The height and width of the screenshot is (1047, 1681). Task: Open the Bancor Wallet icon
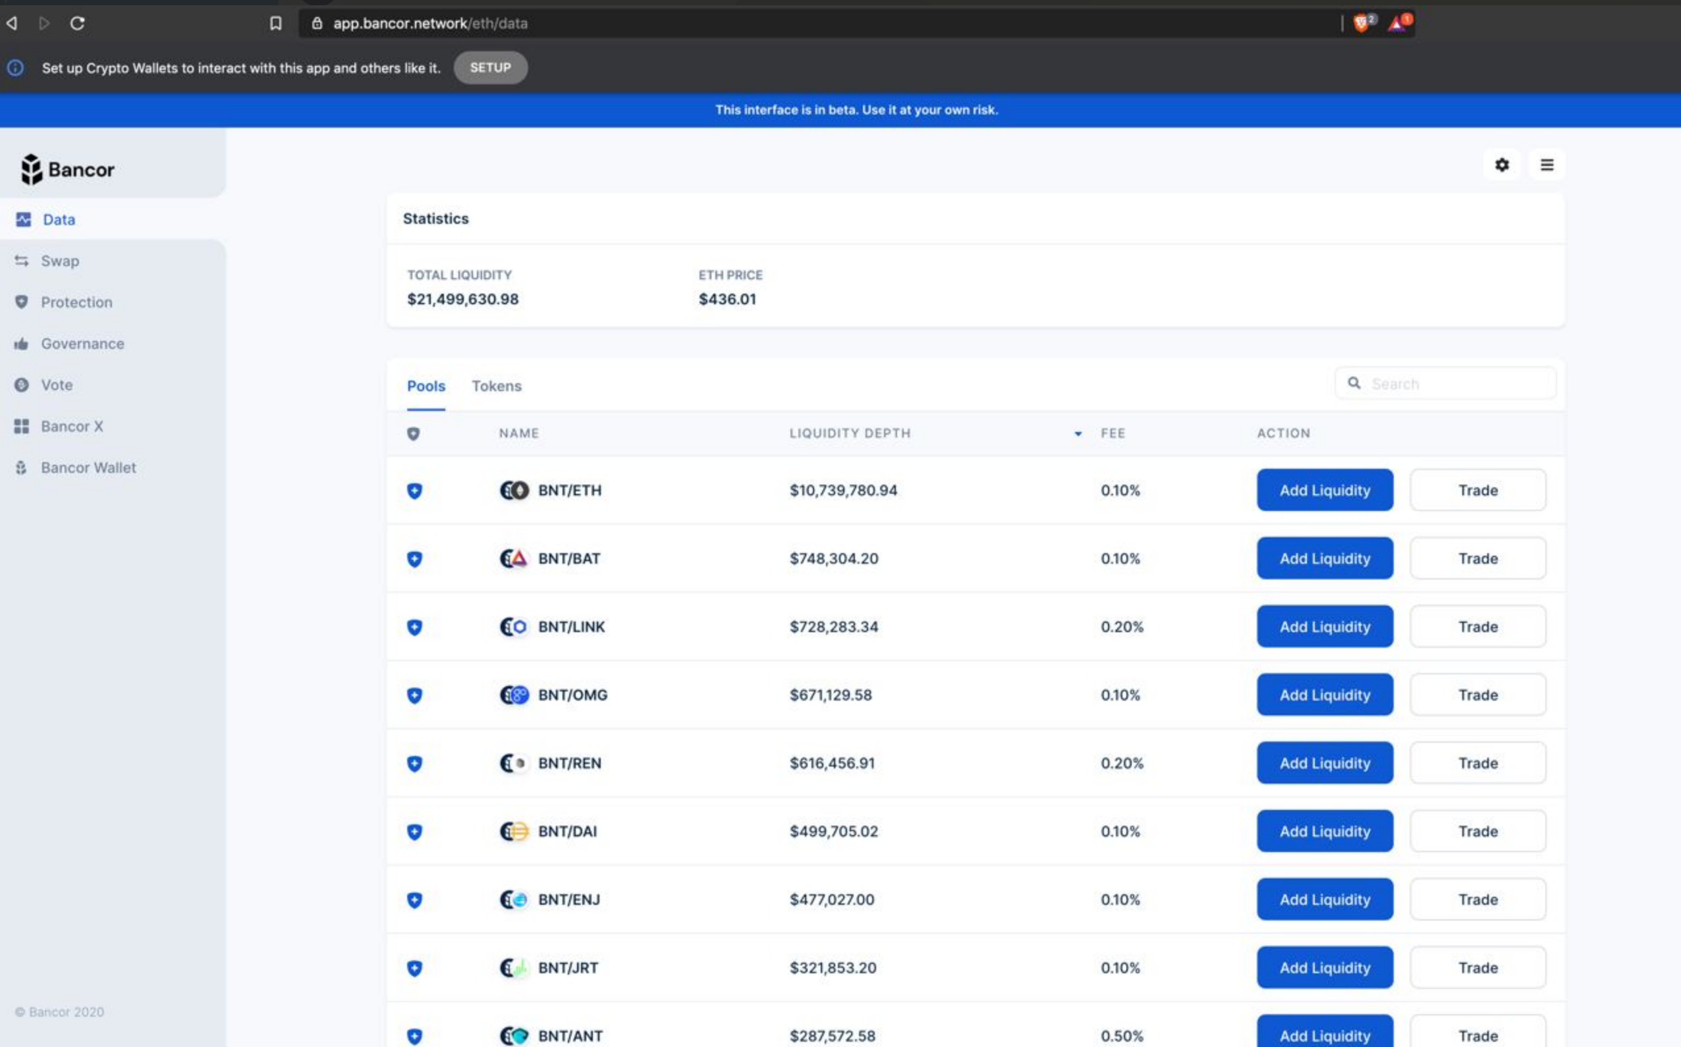(x=21, y=468)
